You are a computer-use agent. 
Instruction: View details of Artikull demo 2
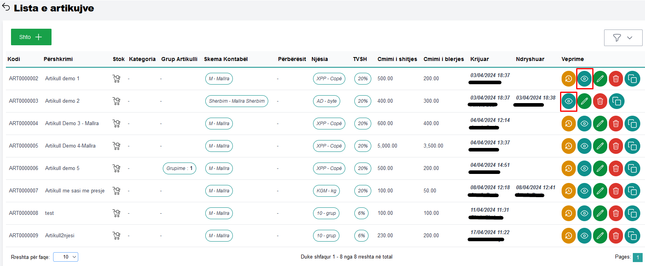[568, 102]
